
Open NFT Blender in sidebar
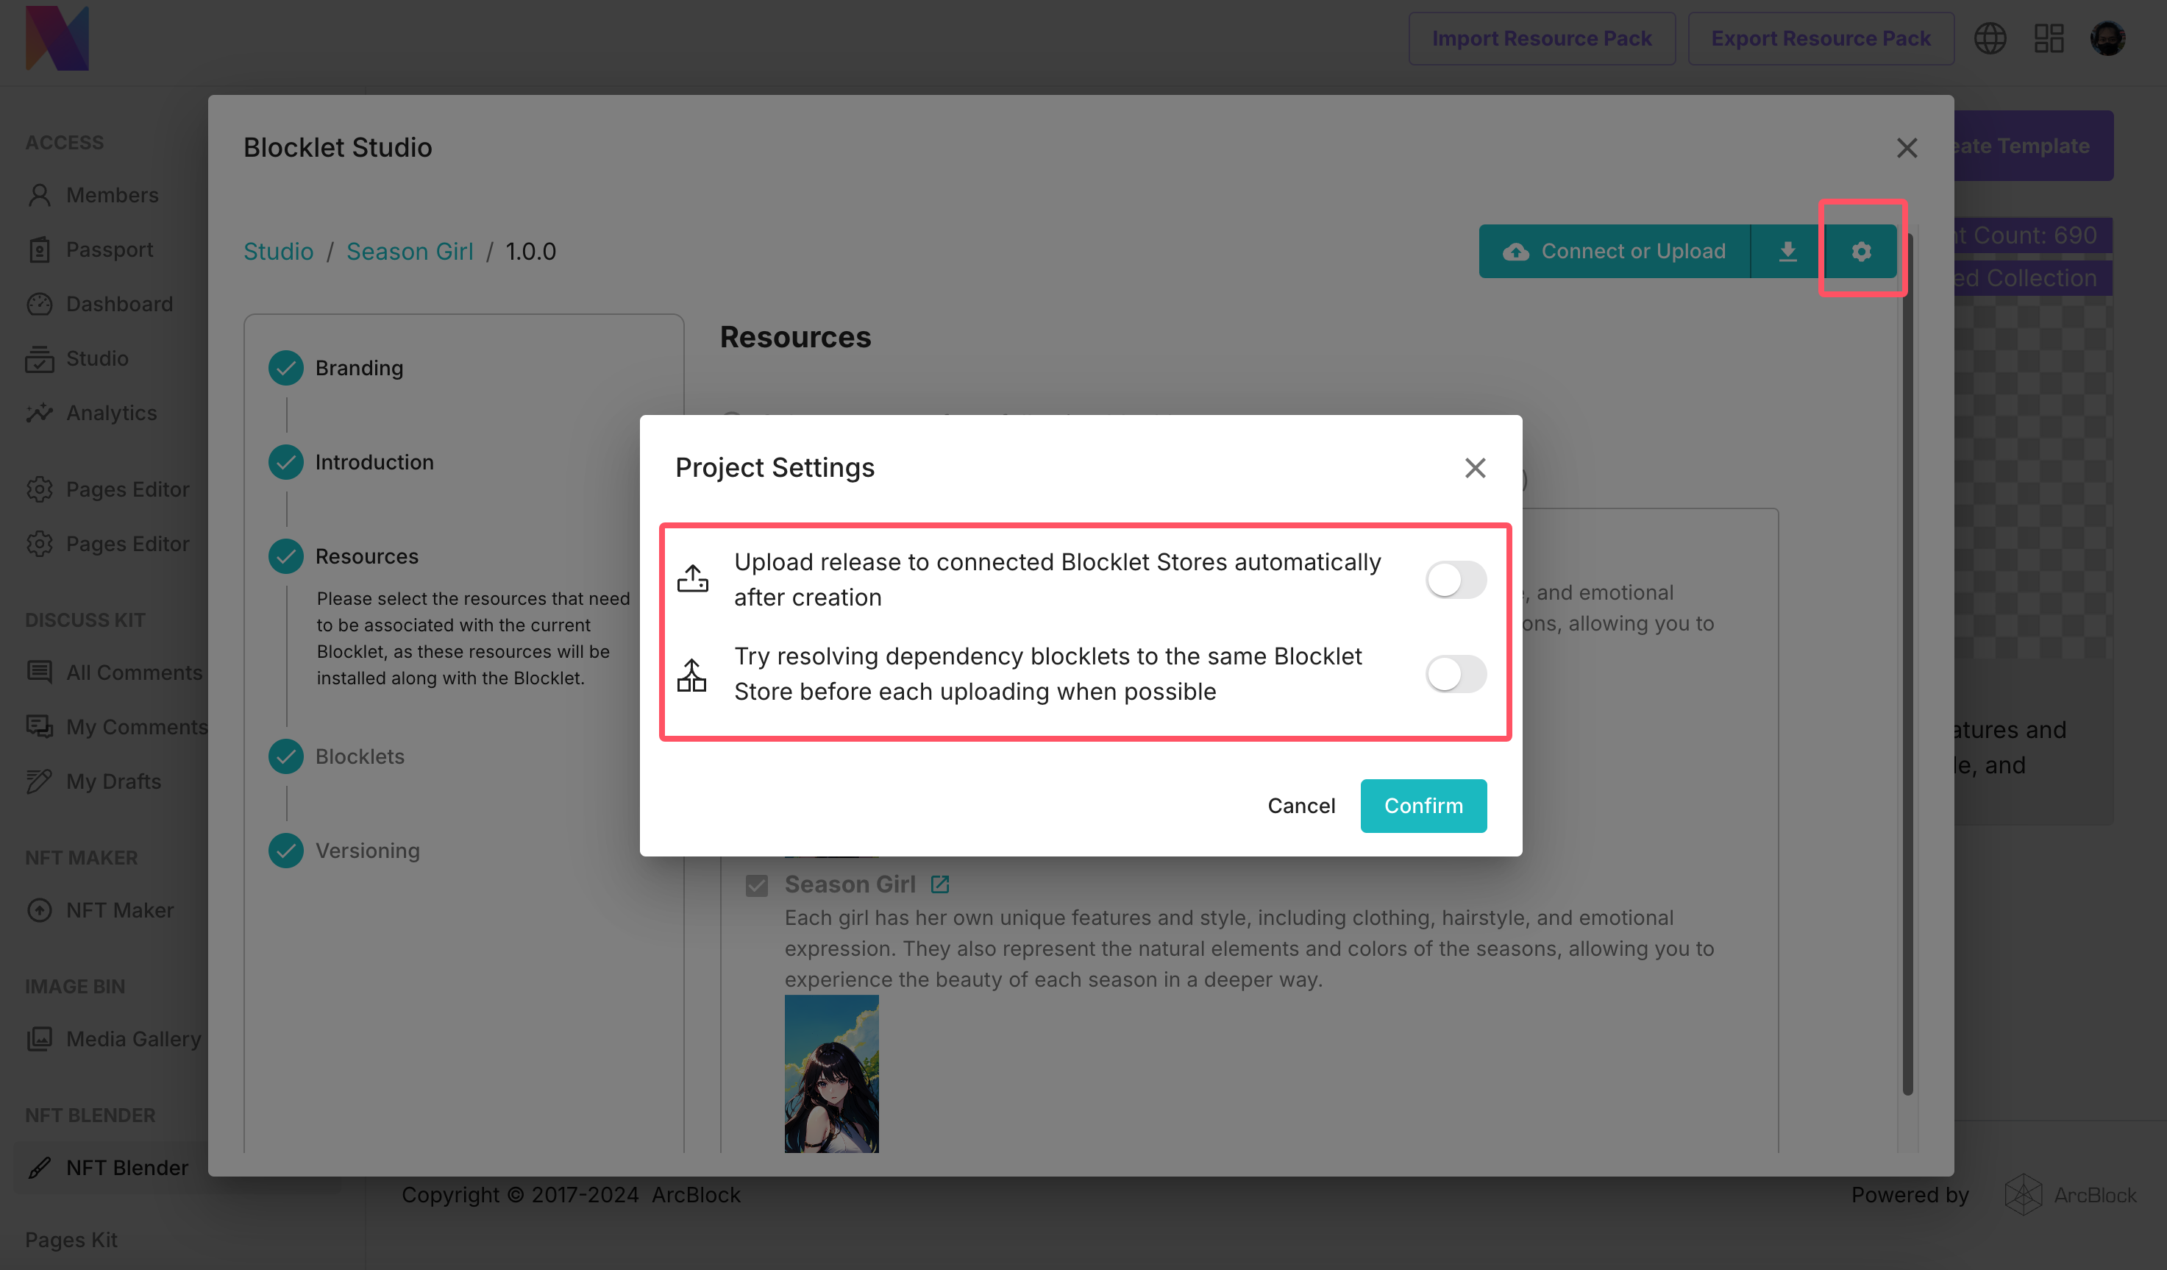click(127, 1167)
